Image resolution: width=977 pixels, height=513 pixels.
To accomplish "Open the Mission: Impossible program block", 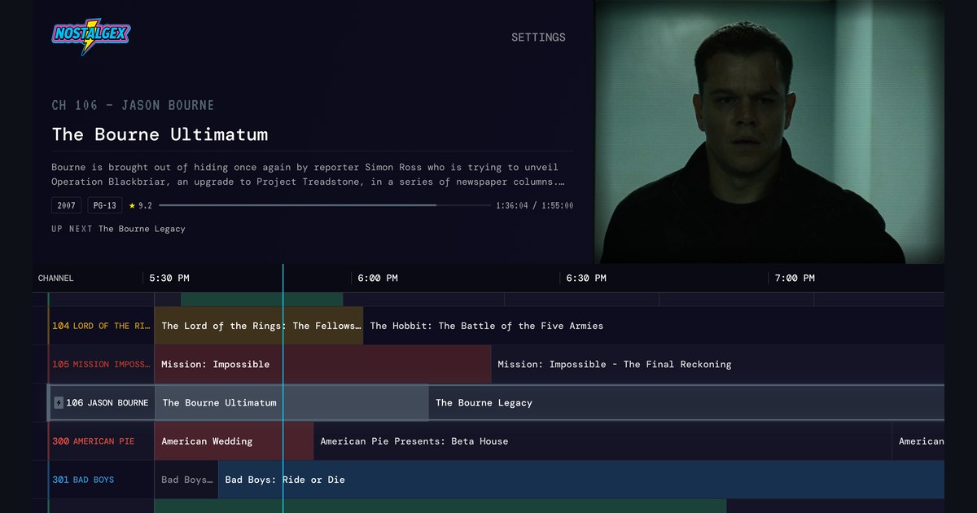I will [x=323, y=364].
